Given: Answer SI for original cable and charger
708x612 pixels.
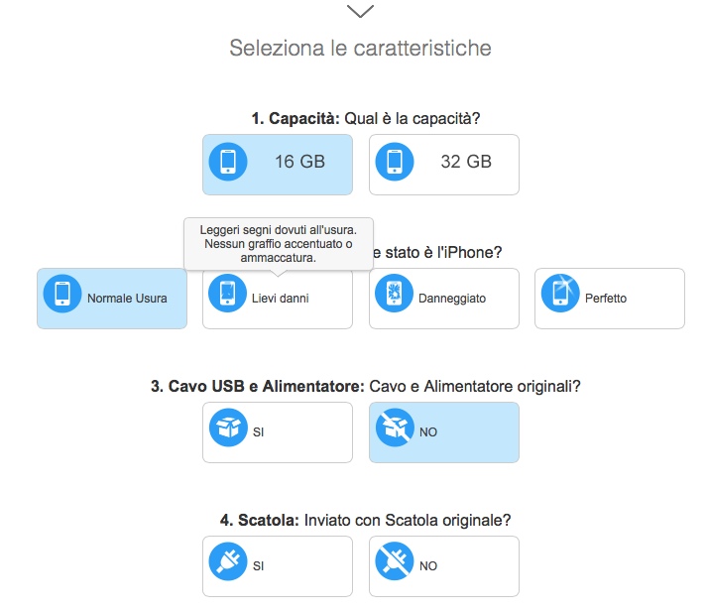Looking at the screenshot, I should pos(277,432).
